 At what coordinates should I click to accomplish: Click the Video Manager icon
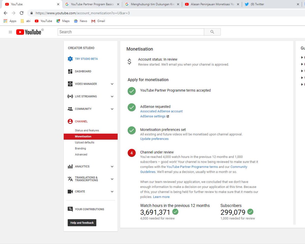tap(70, 84)
